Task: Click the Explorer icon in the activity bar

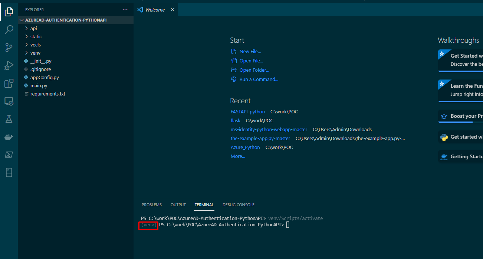Action: [x=9, y=12]
